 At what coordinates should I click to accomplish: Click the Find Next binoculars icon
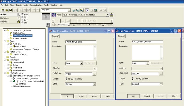(x=78, y=10)
